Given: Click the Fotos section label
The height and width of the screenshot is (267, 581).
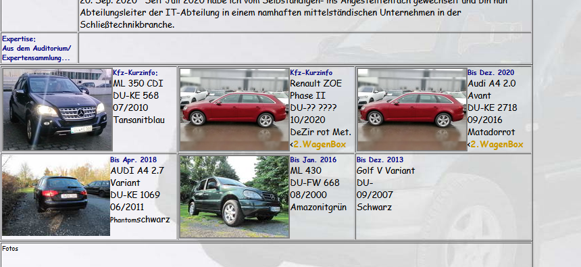Looking at the screenshot, I should click(x=10, y=249).
